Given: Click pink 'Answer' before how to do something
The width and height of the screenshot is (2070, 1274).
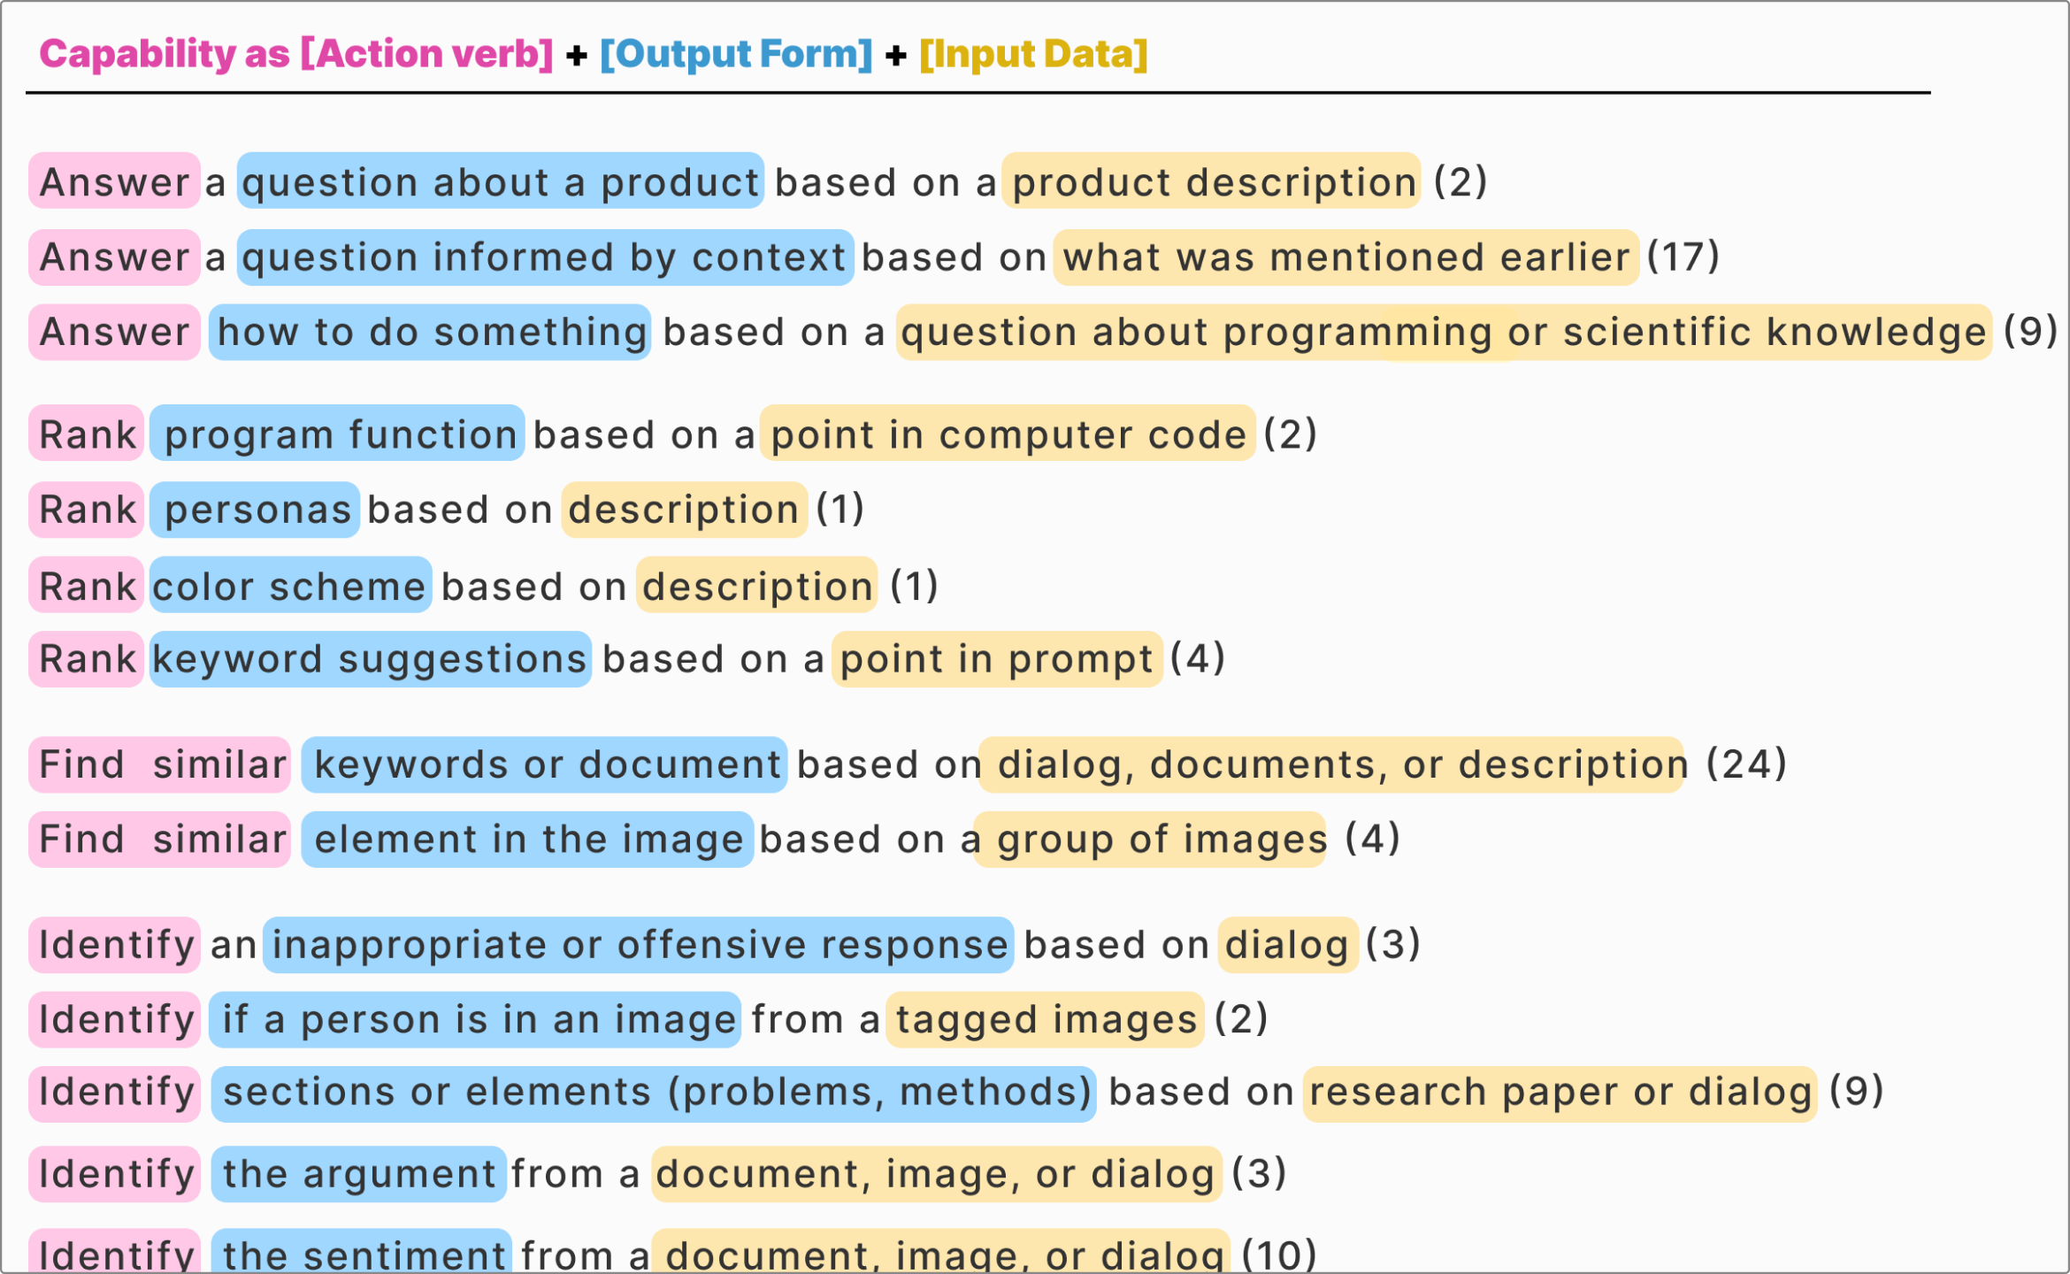Looking at the screenshot, I should 115,332.
